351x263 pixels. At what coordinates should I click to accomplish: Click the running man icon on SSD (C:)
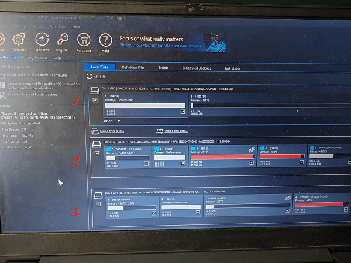pyautogui.click(x=252, y=150)
